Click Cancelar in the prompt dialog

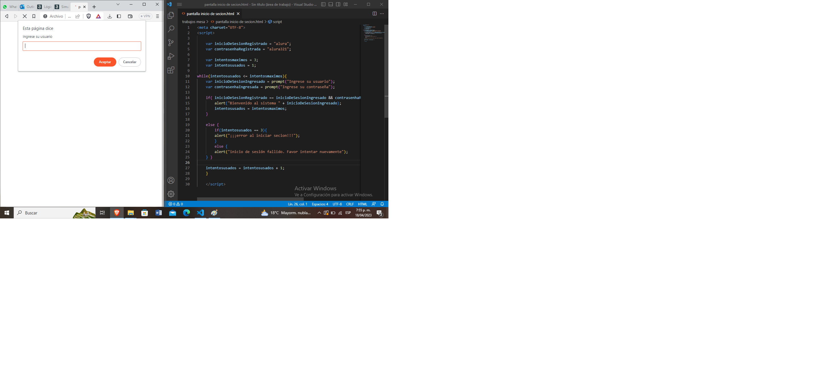click(x=130, y=62)
